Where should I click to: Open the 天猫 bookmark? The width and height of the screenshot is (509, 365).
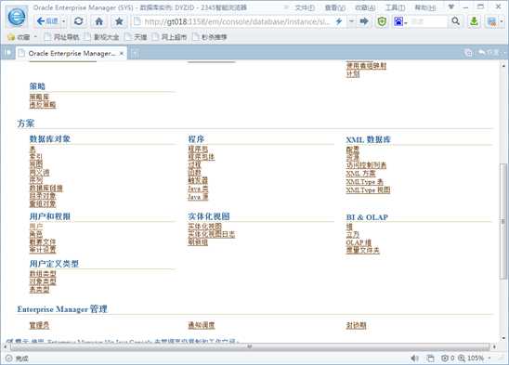(137, 37)
